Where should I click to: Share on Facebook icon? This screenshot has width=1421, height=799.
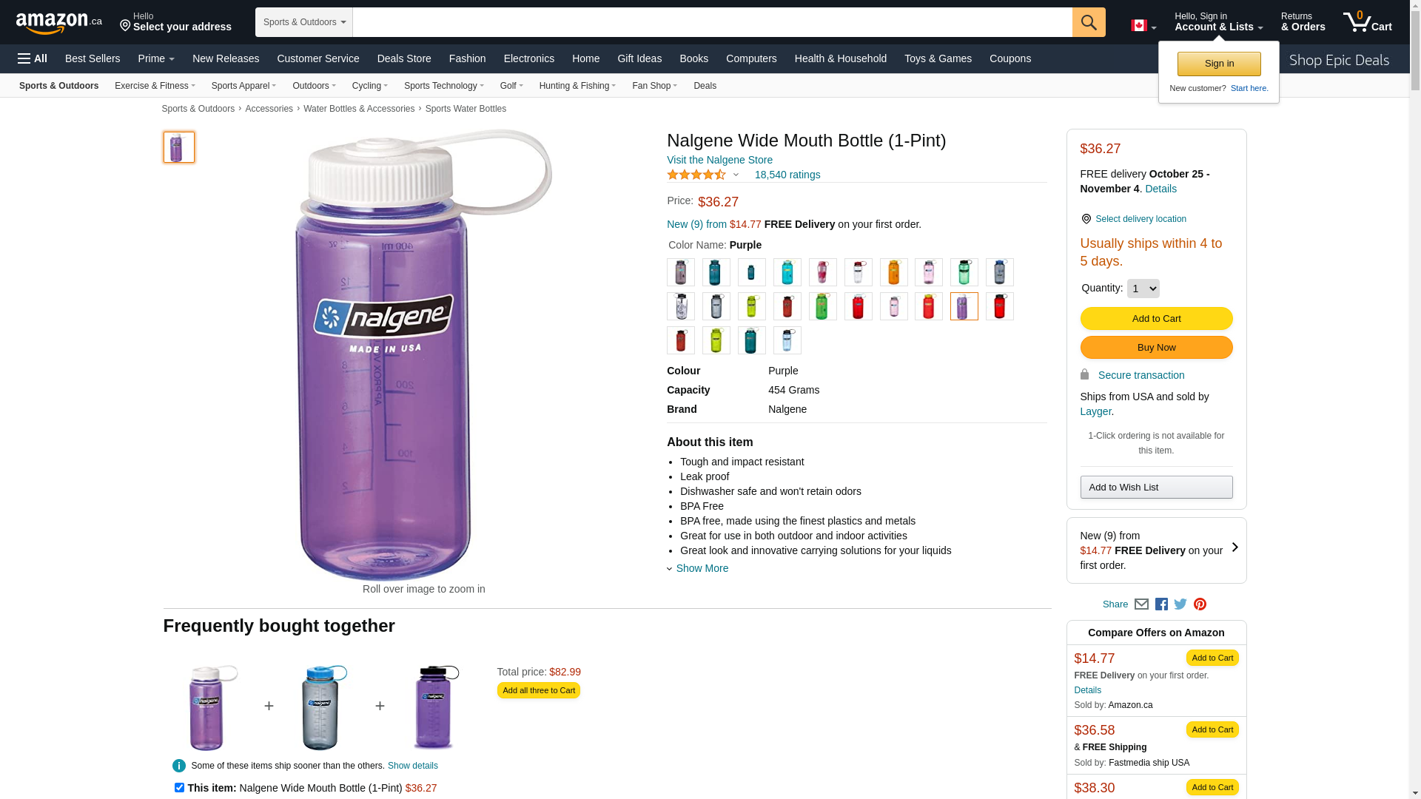point(1161,604)
